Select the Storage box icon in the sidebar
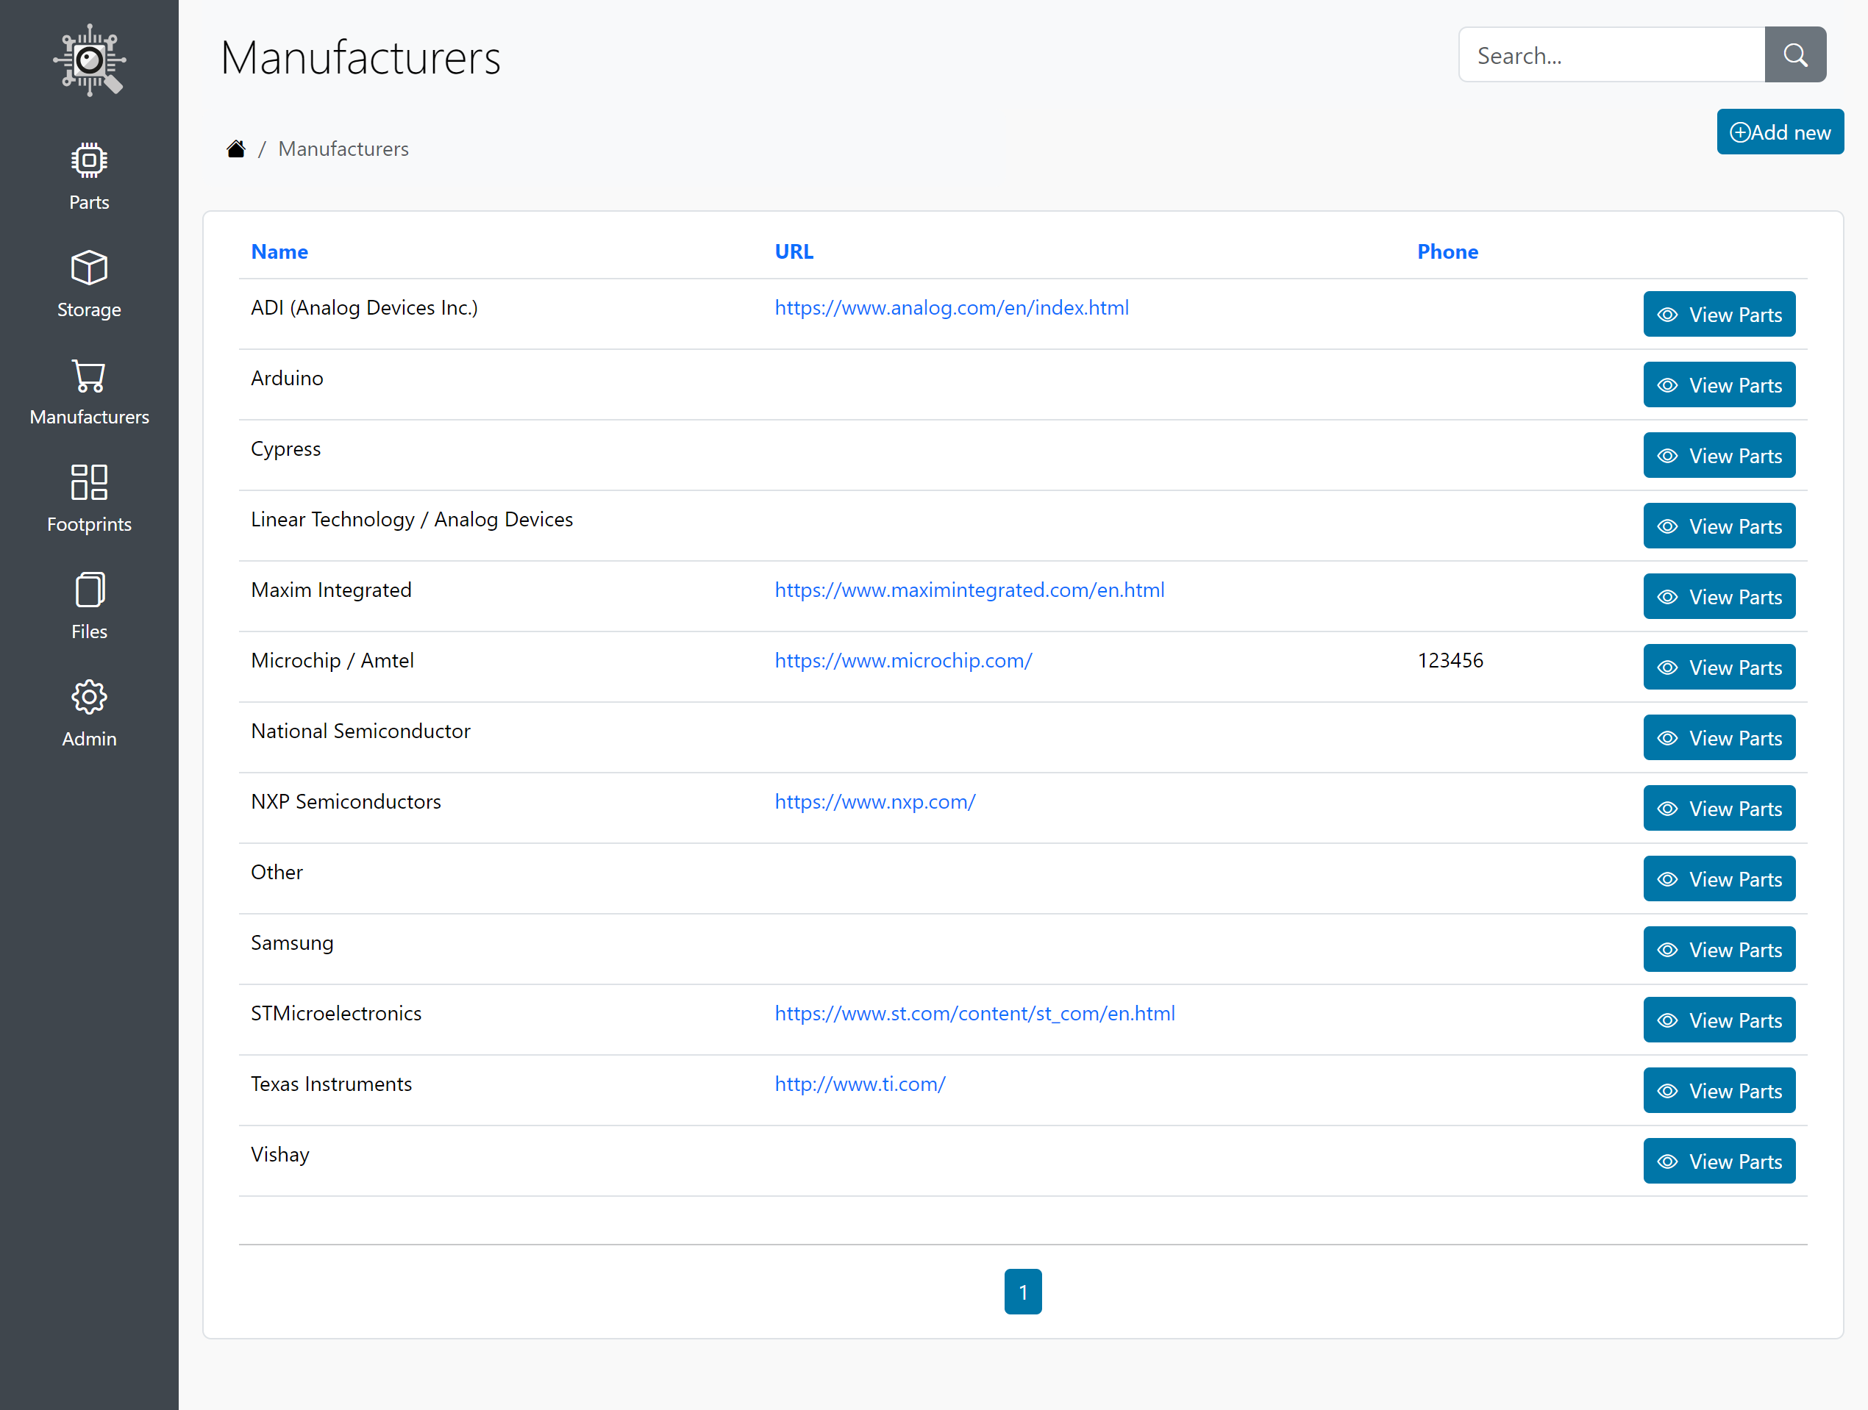Screen dimensions: 1868x1410 [x=89, y=268]
